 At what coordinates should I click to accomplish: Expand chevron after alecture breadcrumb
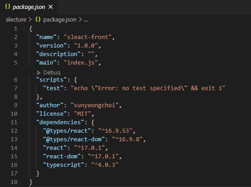30,20
